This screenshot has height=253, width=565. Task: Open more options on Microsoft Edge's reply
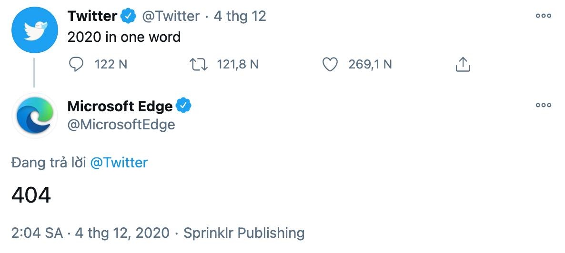[543, 105]
